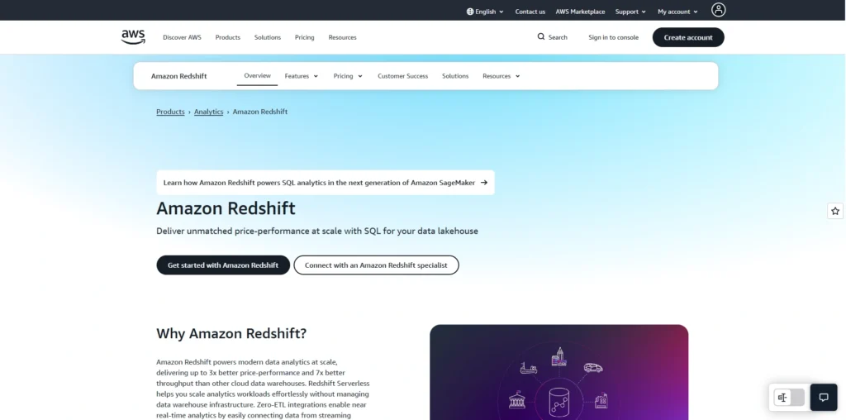Click the ship diagram icon
The width and height of the screenshot is (846, 420).
[528, 369]
